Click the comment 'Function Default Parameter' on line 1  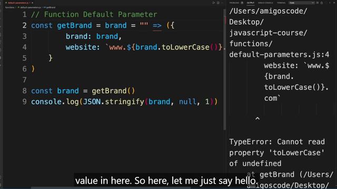click(x=101, y=14)
